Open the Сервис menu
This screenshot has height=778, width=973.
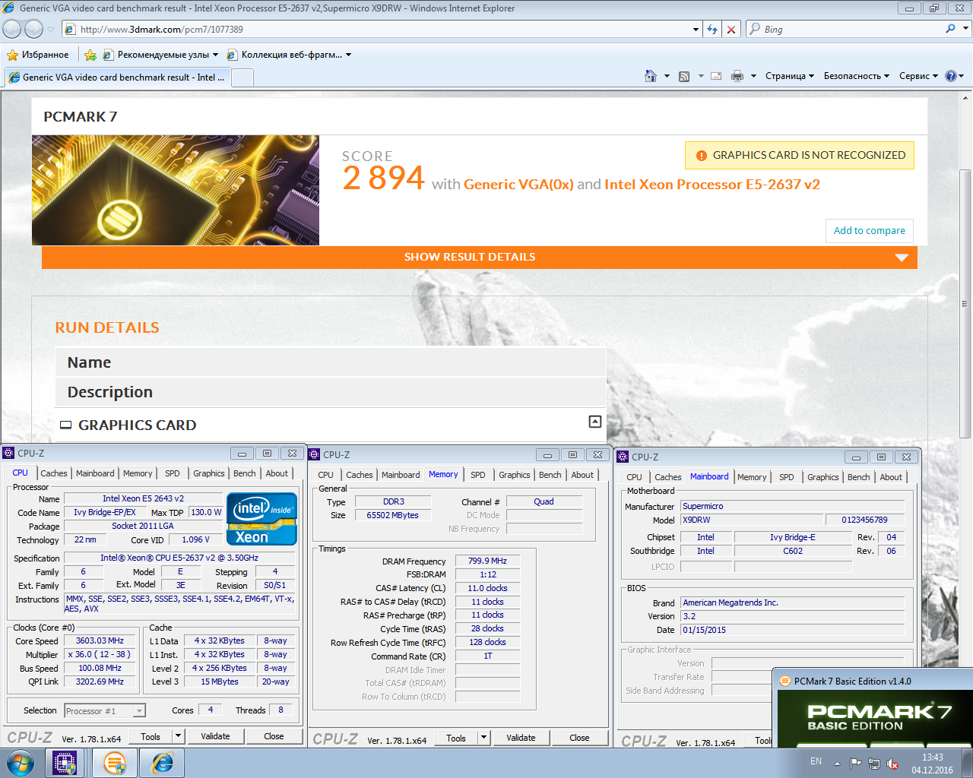pyautogui.click(x=918, y=76)
